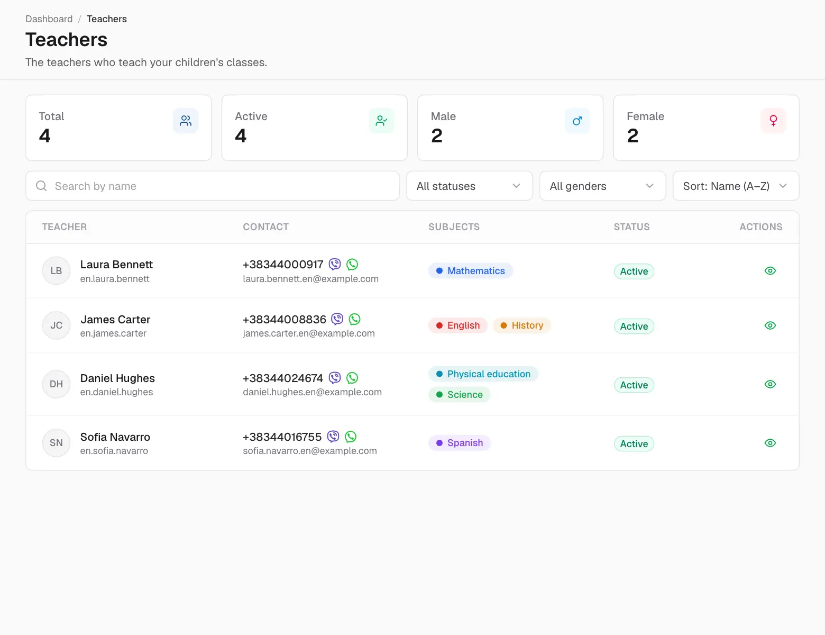825x635 pixels.
Task: Click the Active status badge for Sofia Navarro
Action: [634, 443]
